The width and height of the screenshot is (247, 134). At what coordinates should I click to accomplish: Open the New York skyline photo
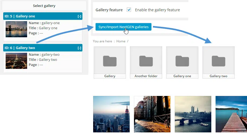[111, 114]
